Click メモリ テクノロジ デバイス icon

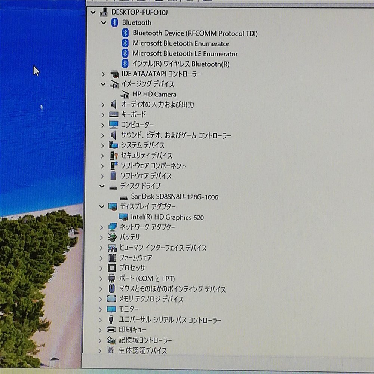(111, 299)
